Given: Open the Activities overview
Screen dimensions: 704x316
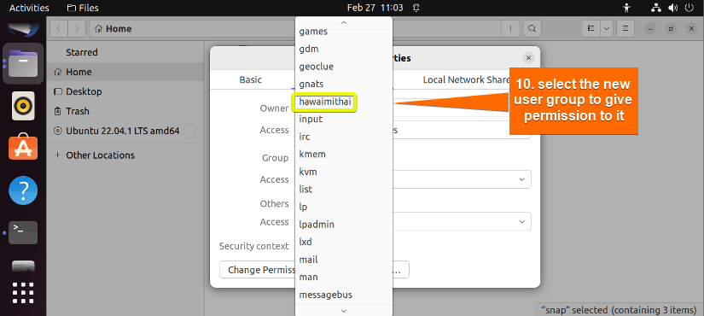Looking at the screenshot, I should (x=29, y=8).
